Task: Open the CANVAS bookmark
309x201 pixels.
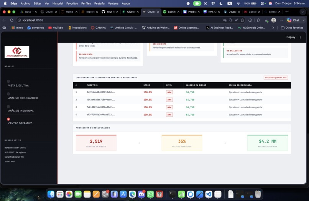Action: (x=99, y=28)
